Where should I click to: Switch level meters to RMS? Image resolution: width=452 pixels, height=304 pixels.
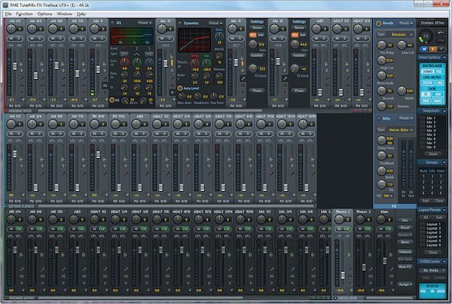point(440,83)
